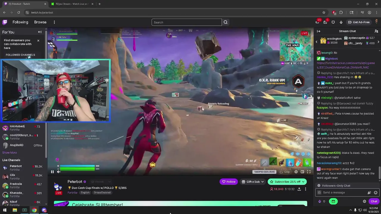
Task: Open the Browse tab
Action: (40, 22)
